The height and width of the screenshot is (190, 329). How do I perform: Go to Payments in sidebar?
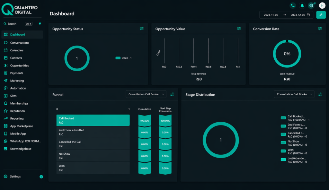22,73
